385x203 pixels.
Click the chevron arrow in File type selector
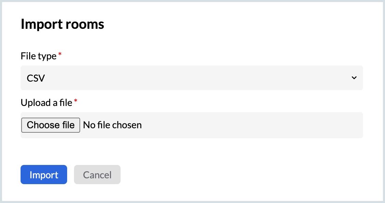[x=354, y=78]
